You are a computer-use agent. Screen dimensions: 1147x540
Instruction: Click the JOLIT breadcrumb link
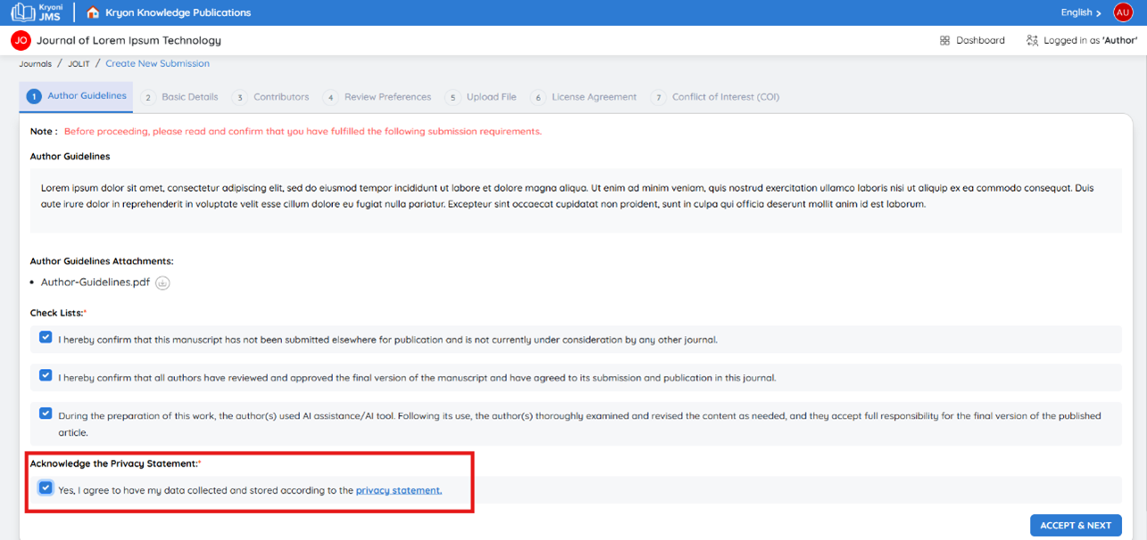[x=79, y=64]
